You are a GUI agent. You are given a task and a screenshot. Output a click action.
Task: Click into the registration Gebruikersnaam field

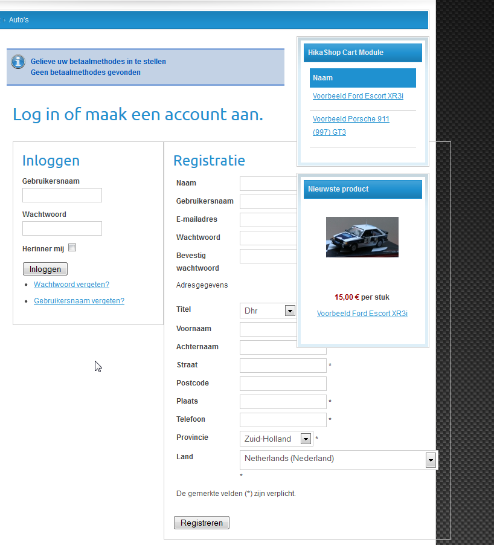point(268,202)
